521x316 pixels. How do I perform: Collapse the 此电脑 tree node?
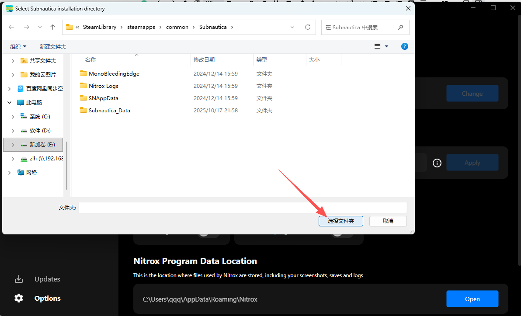pos(9,103)
